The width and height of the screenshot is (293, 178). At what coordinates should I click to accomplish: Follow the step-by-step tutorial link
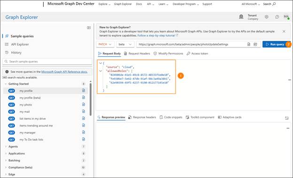tap(158, 35)
